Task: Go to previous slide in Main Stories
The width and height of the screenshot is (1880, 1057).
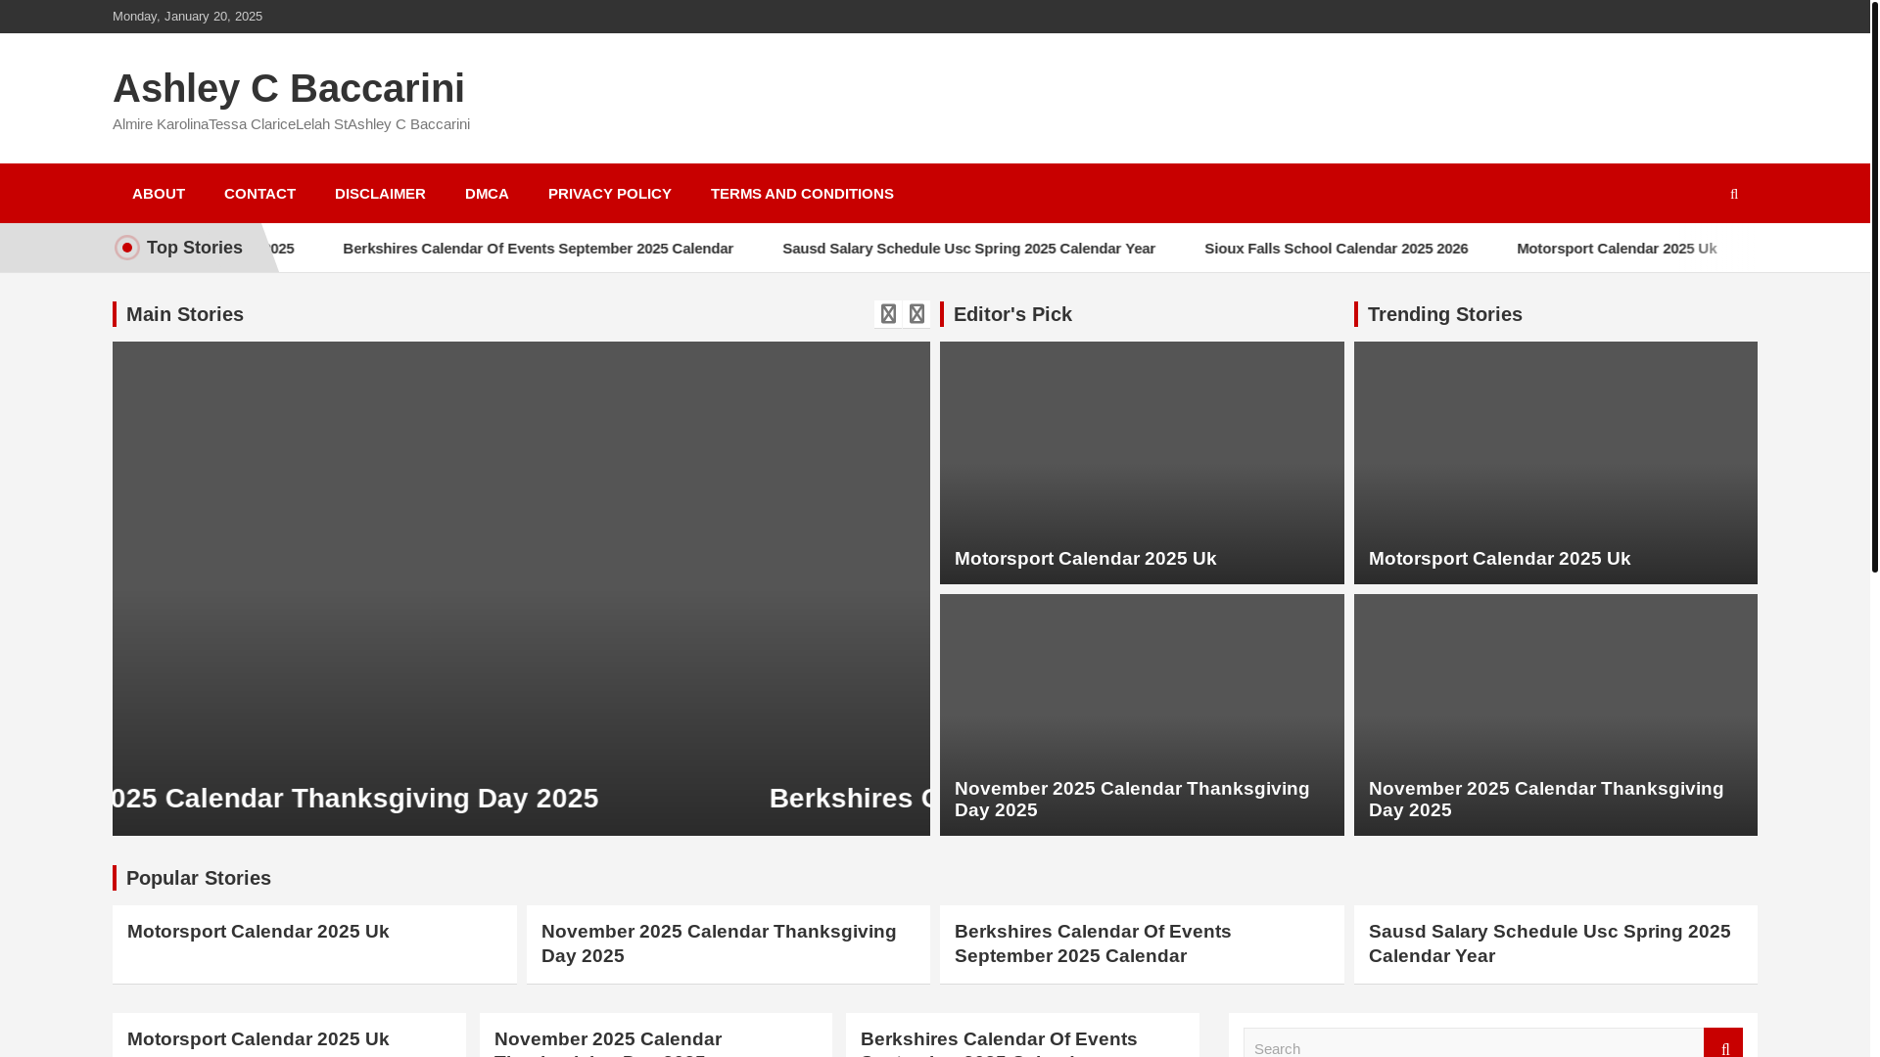Action: coord(888,313)
